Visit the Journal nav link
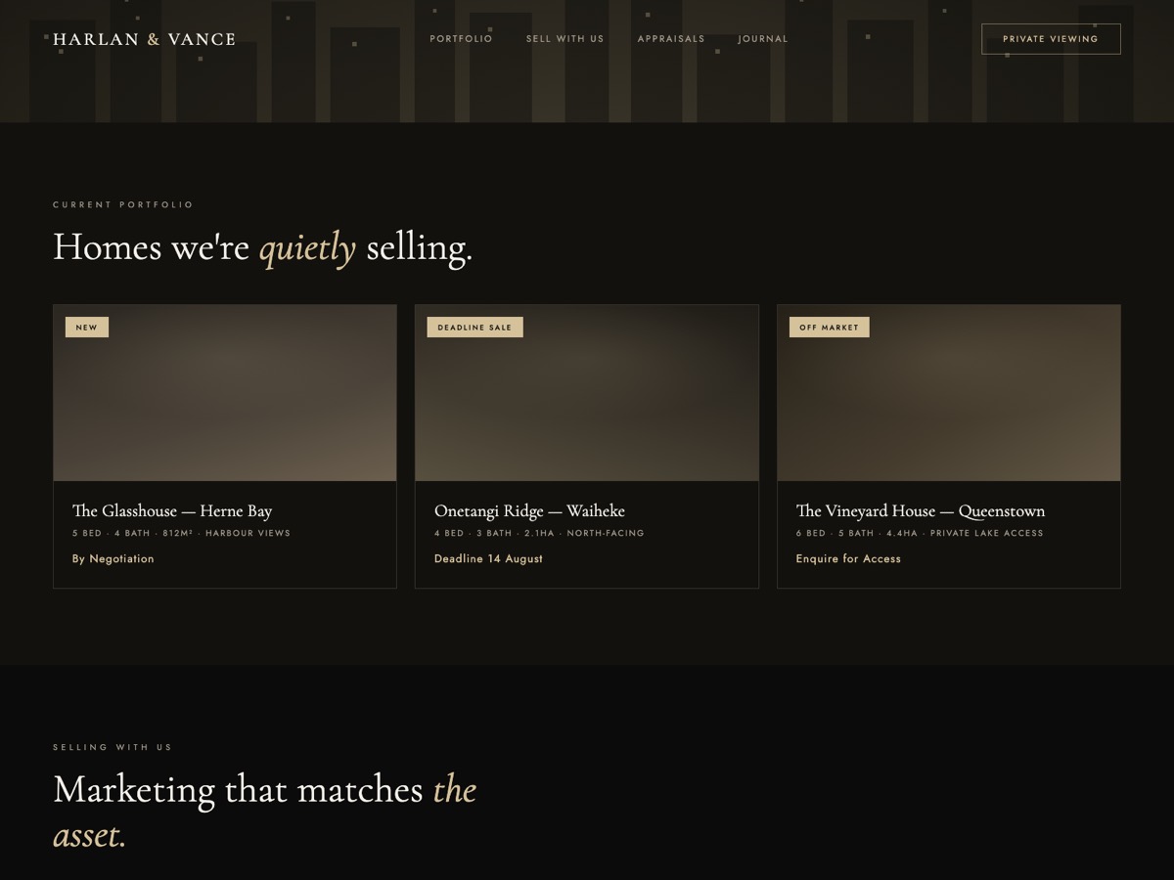 pyautogui.click(x=762, y=39)
